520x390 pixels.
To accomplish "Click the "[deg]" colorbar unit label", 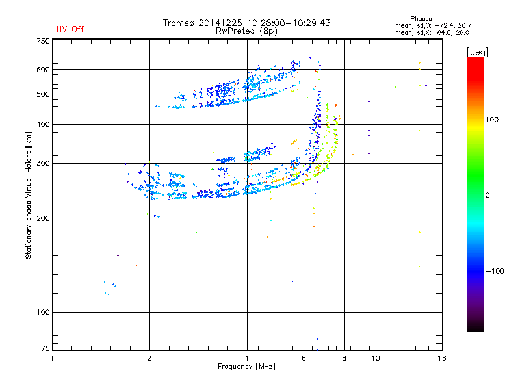I will tap(477, 52).
